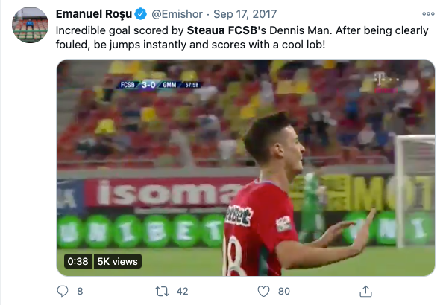Click the 0:38 video duration label
Screen dimensions: 443x305
coord(78,261)
